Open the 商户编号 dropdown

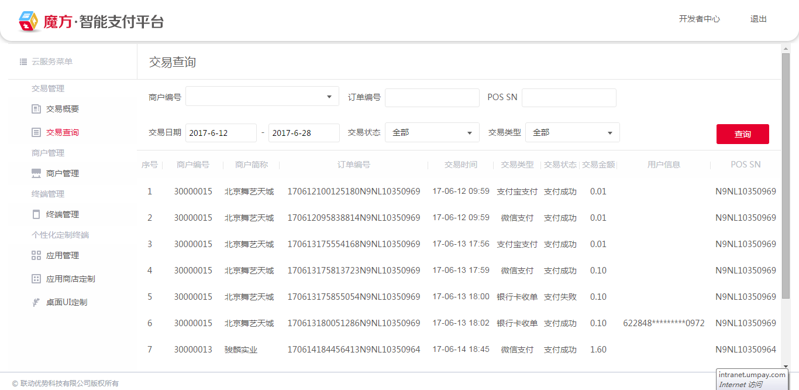click(262, 97)
